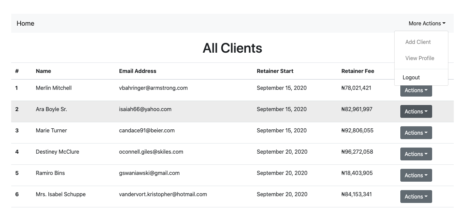Go to the Home link

[x=25, y=23]
